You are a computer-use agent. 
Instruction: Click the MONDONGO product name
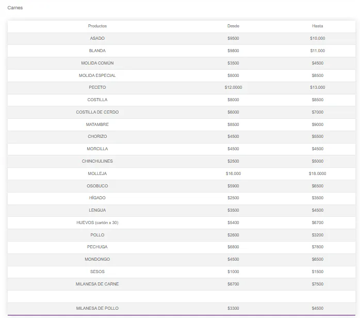97,259
